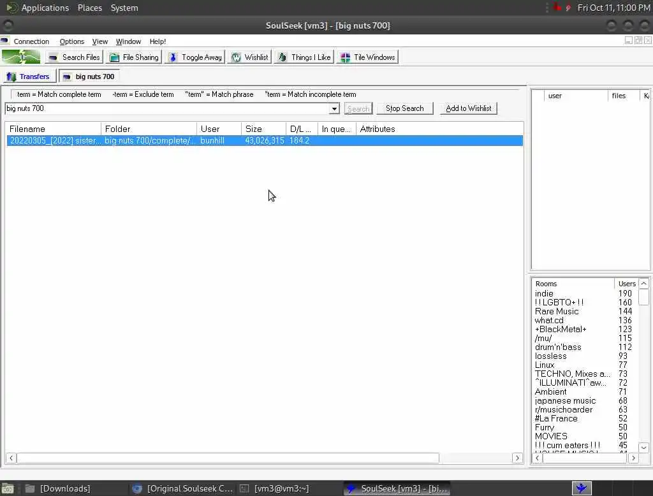Open the Wishlist toolbar button
This screenshot has height=496, width=653.
coord(250,57)
